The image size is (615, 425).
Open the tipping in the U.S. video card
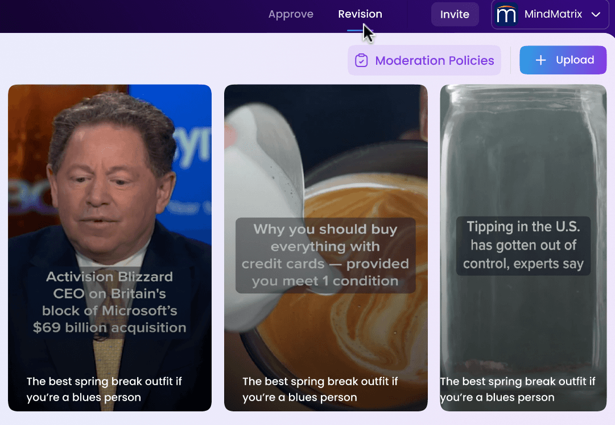coord(523,248)
